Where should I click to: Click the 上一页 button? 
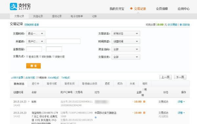(x=165, y=77)
